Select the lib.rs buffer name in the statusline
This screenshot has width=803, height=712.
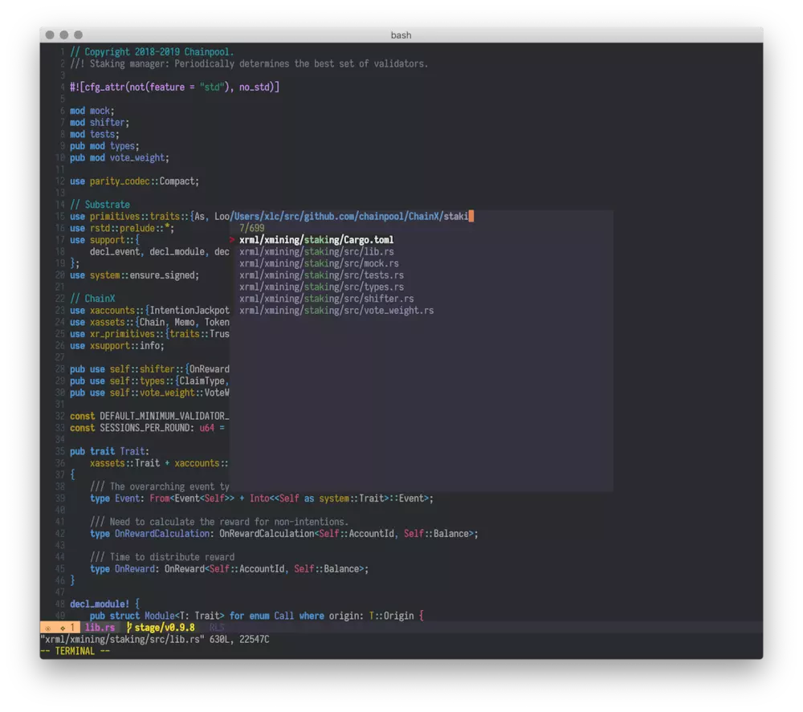(x=100, y=627)
